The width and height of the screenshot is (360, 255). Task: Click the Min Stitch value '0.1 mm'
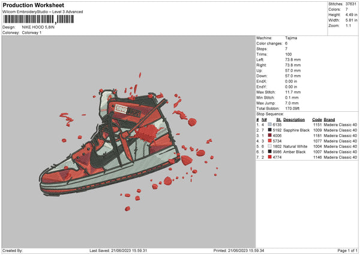(292, 97)
